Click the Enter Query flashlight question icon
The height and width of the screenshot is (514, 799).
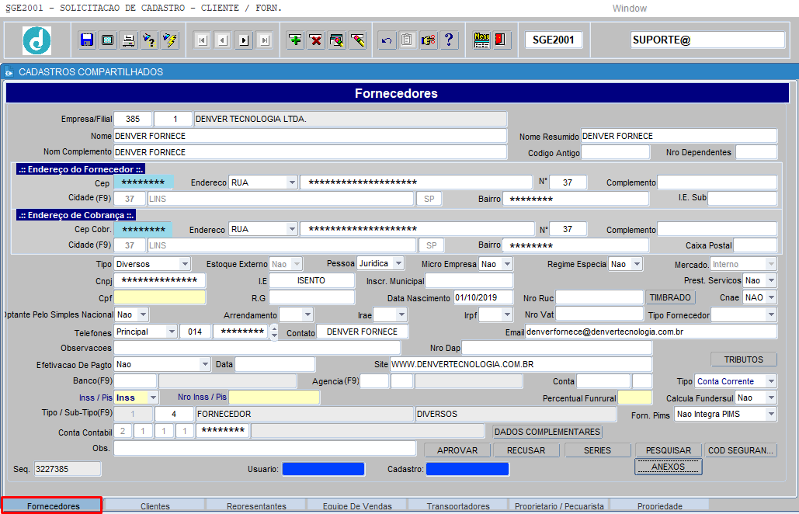149,40
